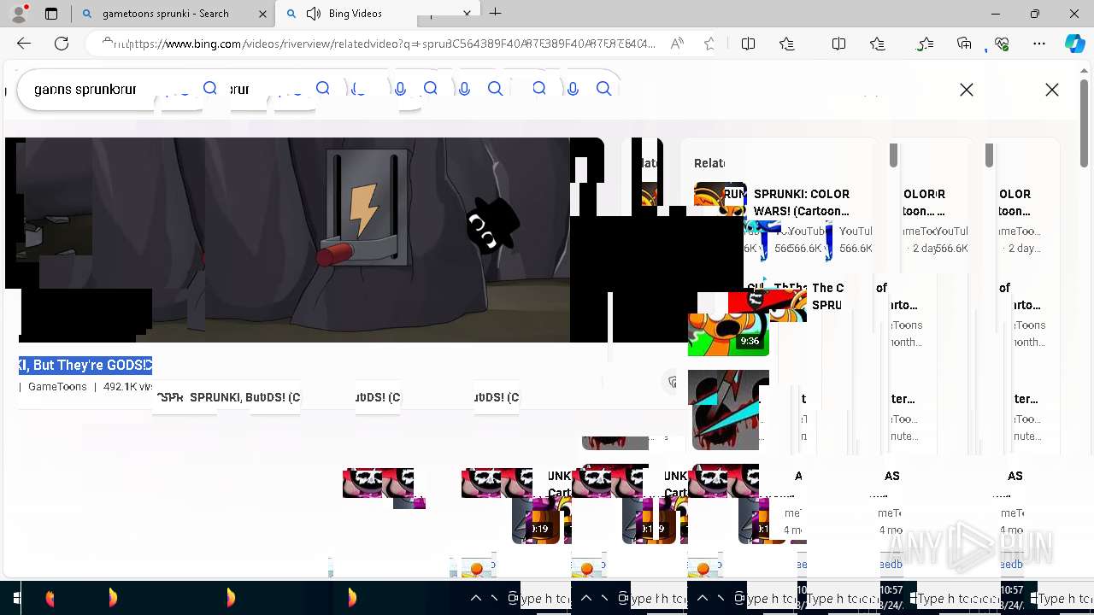The width and height of the screenshot is (1094, 615).
Task: Click the page vertical scrollbar thumb
Action: (1085, 124)
